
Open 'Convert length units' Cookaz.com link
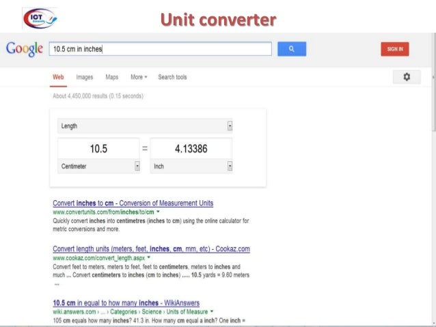151,248
